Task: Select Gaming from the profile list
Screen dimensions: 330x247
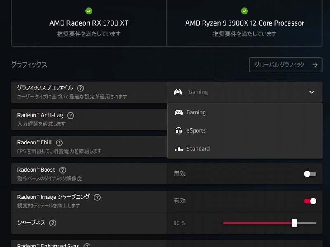Action: click(x=196, y=112)
